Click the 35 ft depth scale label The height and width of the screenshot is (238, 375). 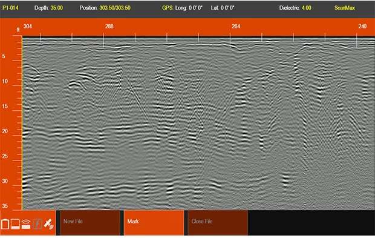pos(5,206)
